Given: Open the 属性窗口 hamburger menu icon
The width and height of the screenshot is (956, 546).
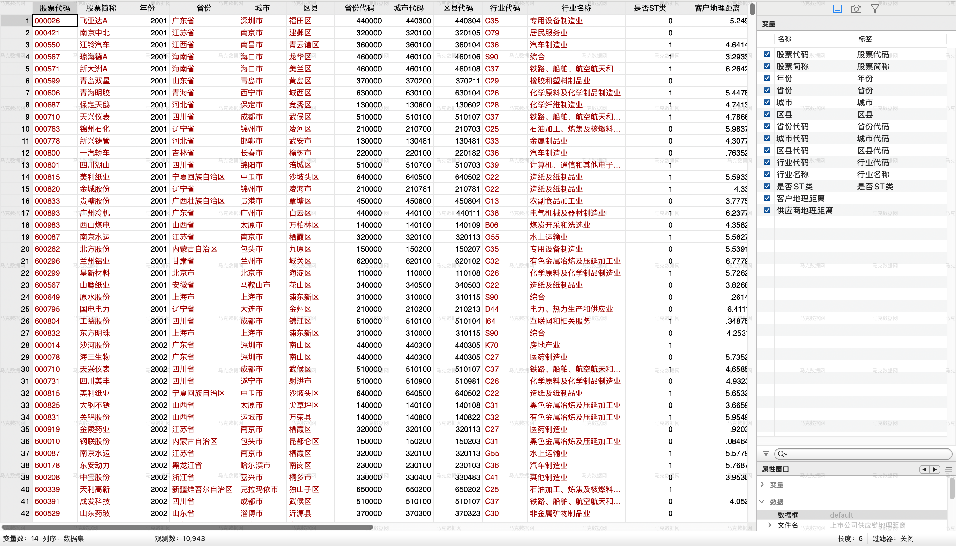Looking at the screenshot, I should coord(949,469).
